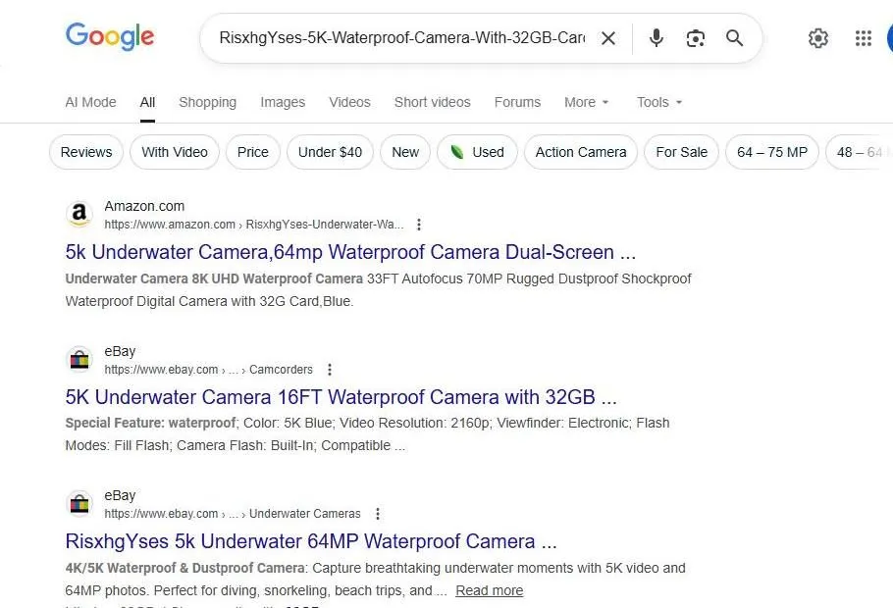Start voice search with microphone icon
This screenshot has height=608, width=893.
tap(657, 38)
